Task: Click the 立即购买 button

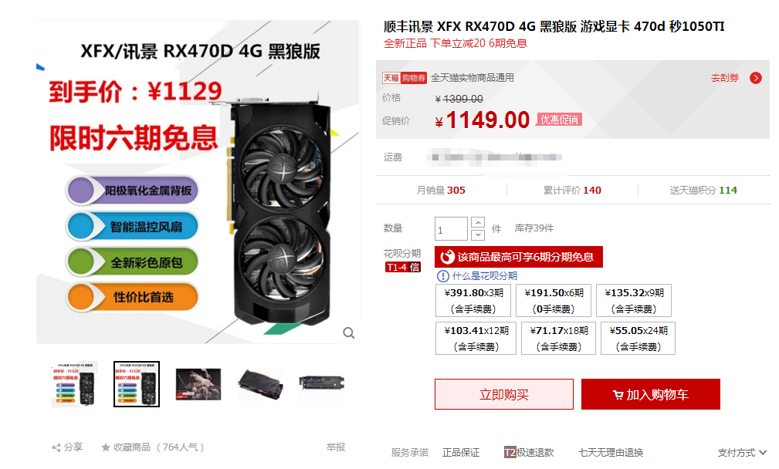Action: pos(504,394)
